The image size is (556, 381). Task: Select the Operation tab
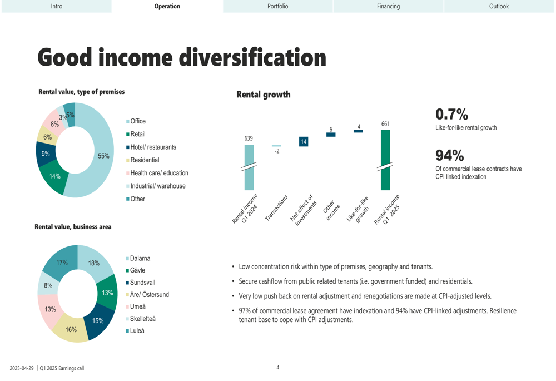coord(167,6)
